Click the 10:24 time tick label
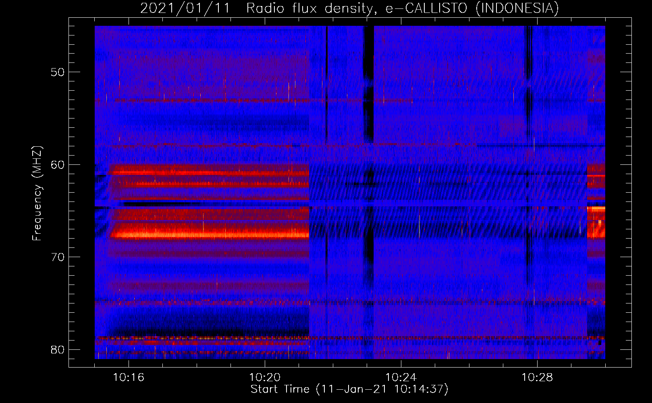 [x=401, y=377]
